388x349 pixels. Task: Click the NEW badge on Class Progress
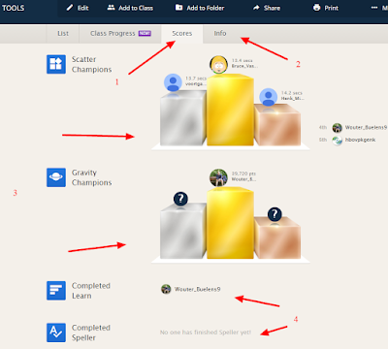coord(145,33)
